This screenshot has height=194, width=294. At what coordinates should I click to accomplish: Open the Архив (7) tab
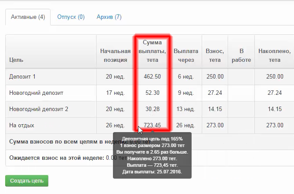[x=109, y=17]
